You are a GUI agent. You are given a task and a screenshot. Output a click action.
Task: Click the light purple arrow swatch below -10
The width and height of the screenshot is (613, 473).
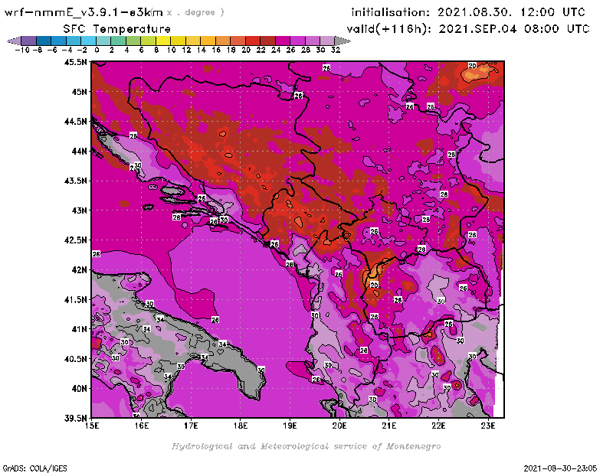(14, 41)
